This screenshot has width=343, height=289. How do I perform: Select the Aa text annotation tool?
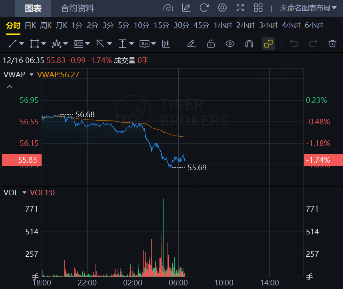145,44
